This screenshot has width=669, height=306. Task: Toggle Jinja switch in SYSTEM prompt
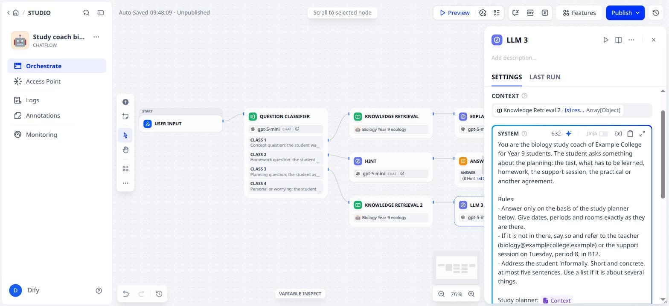coord(603,134)
